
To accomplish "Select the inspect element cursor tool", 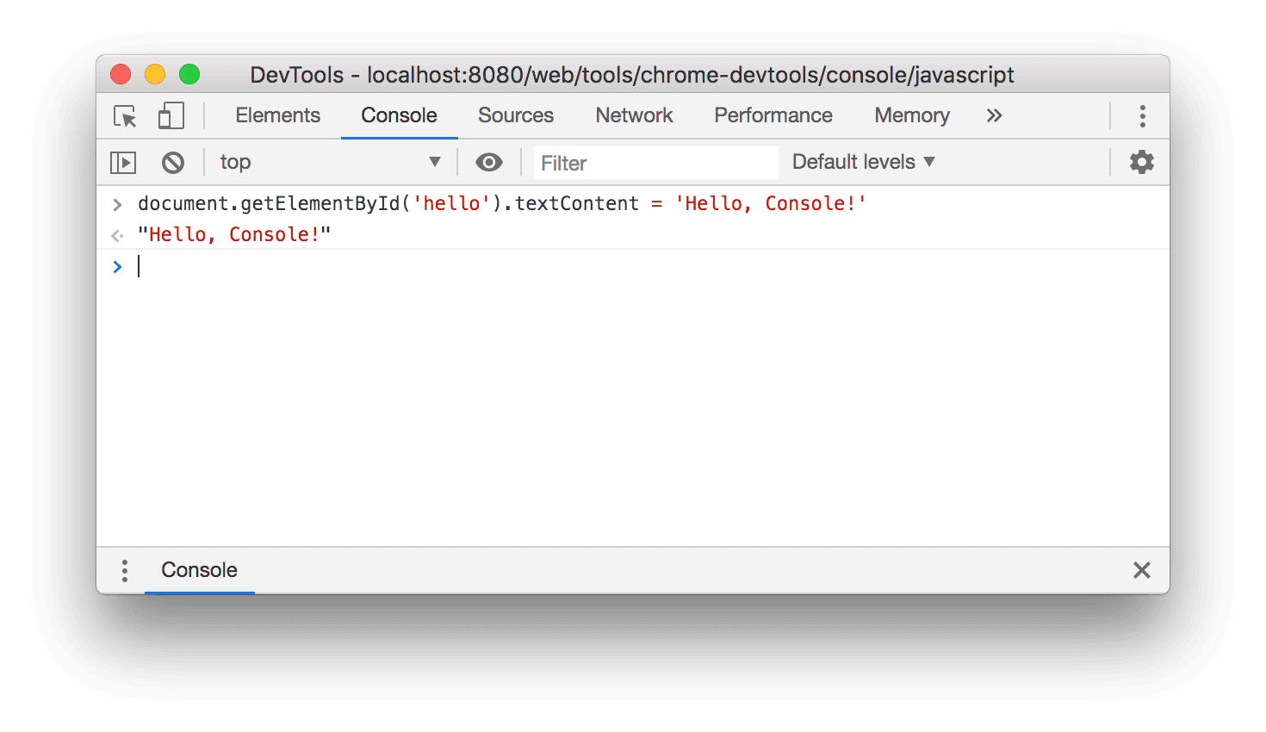I will (124, 115).
